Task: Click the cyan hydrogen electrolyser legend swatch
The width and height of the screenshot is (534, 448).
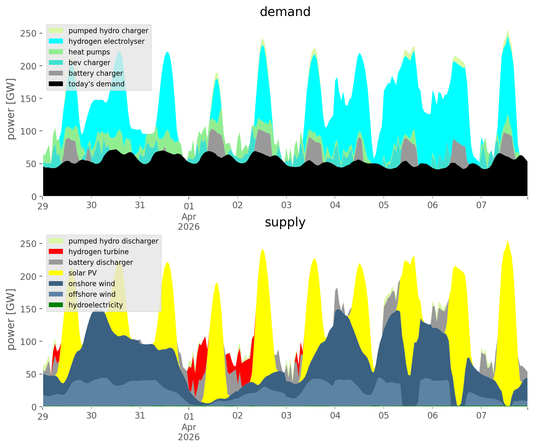Action: [56, 41]
